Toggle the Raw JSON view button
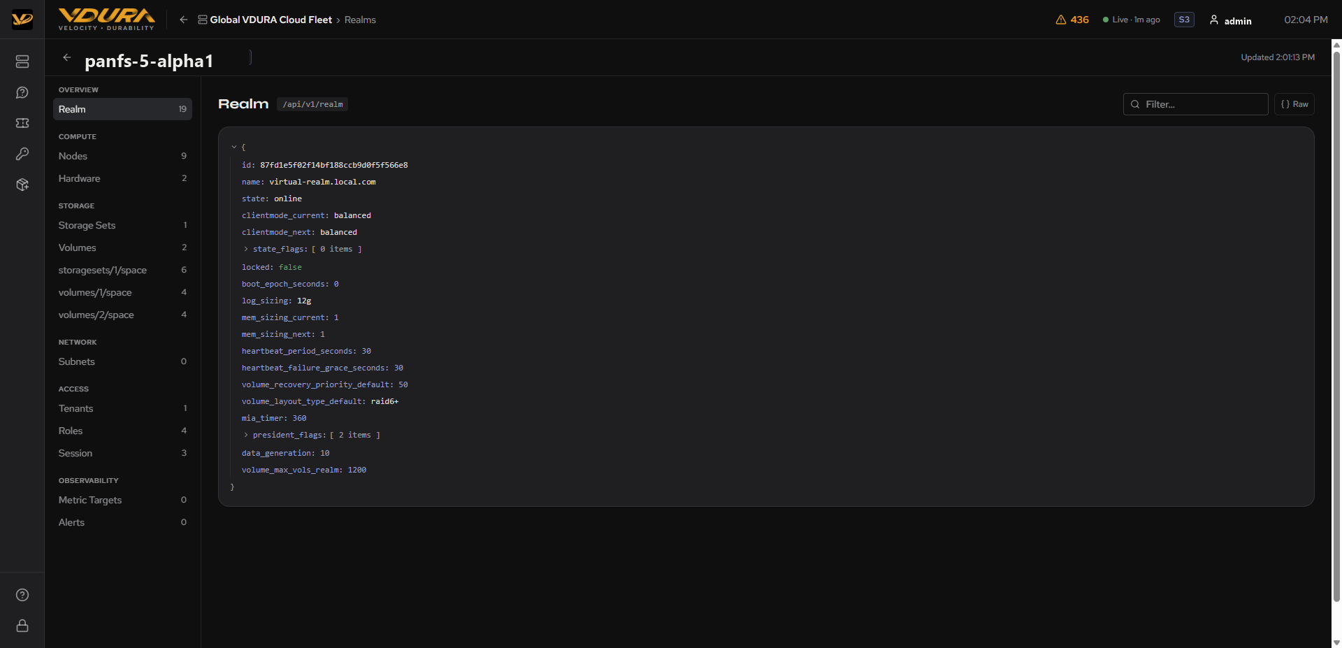Image resolution: width=1342 pixels, height=648 pixels. (1294, 104)
